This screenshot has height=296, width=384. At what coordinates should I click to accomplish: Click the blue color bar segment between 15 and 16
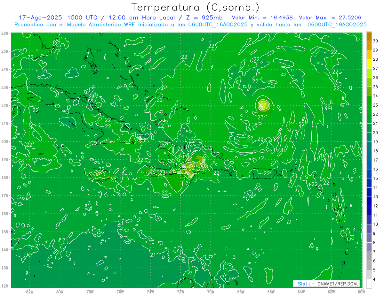tap(369, 173)
